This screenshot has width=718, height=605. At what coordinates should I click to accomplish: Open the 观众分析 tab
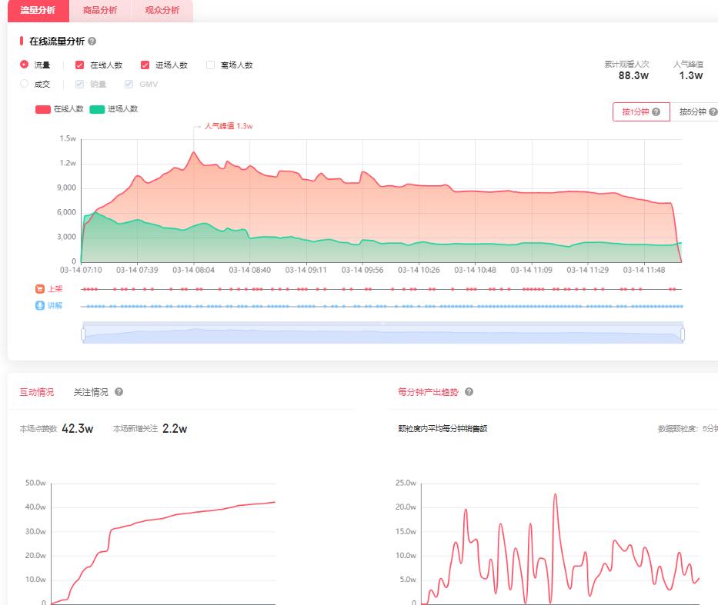162,10
